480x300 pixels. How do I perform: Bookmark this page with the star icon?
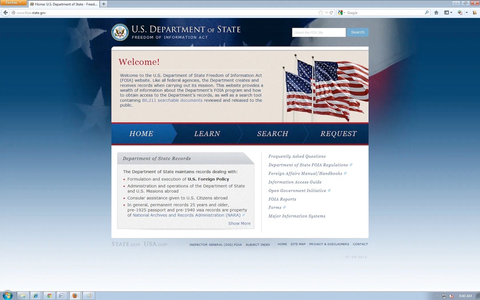(321, 13)
